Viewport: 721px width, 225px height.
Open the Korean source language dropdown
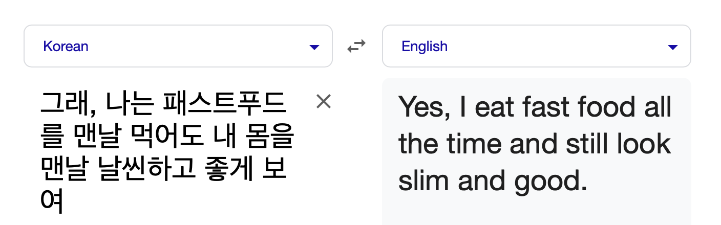coord(178,46)
